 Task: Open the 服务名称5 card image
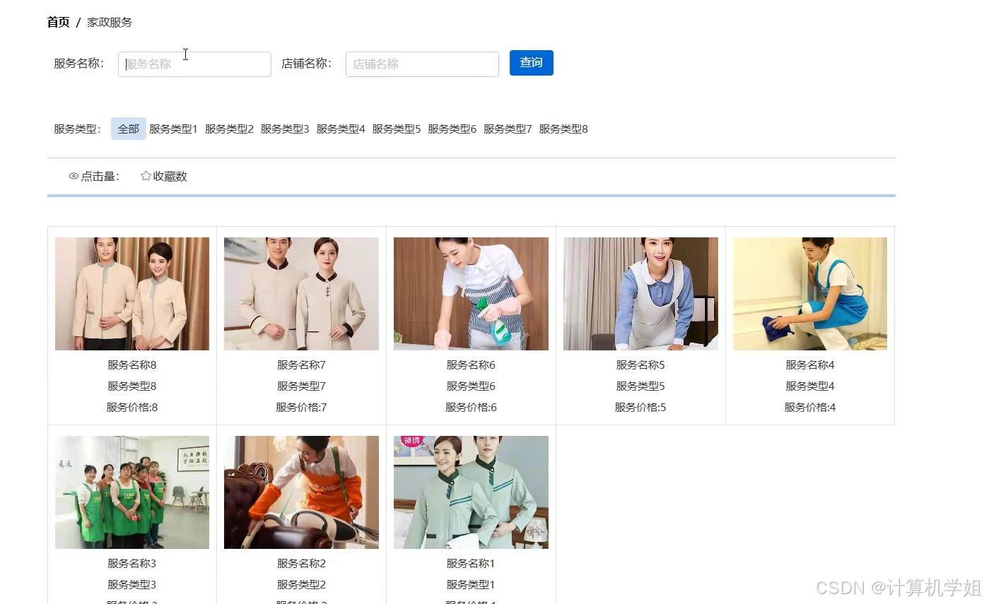(640, 294)
